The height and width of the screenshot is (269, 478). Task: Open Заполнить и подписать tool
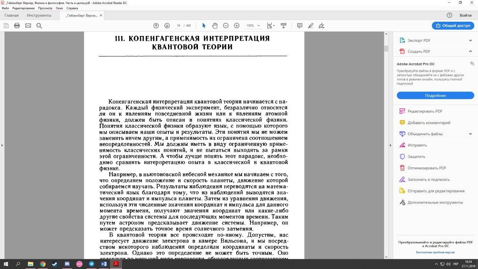pos(428,180)
